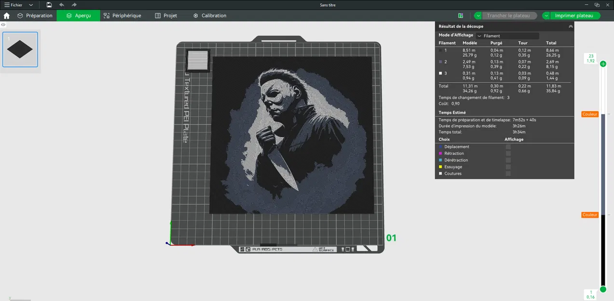Open the plate arrangement icon near Trancher le plateau
The height and width of the screenshot is (301, 614).
[x=461, y=15]
